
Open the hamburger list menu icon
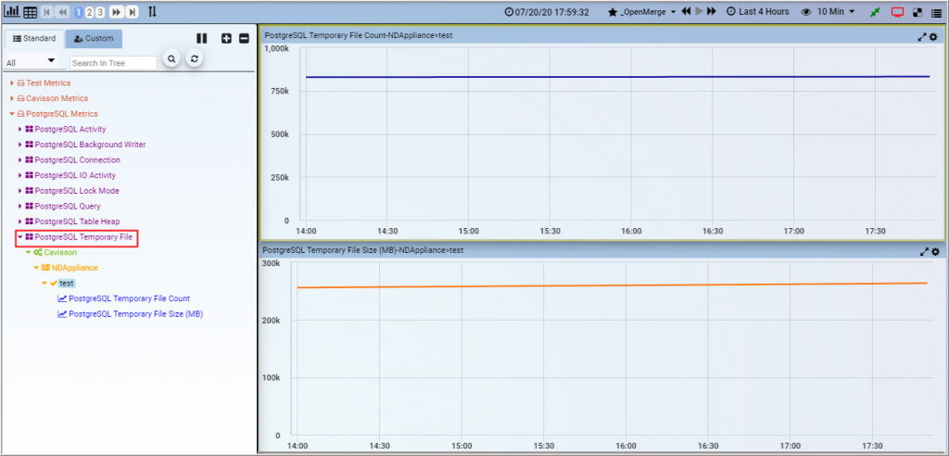click(x=936, y=12)
